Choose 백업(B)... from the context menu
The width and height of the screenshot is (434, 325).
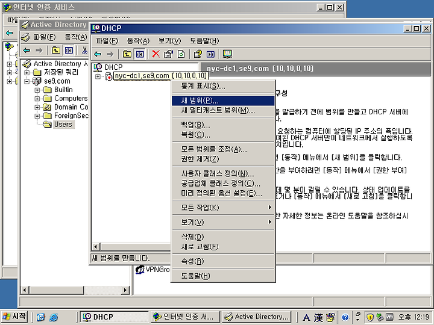point(223,125)
